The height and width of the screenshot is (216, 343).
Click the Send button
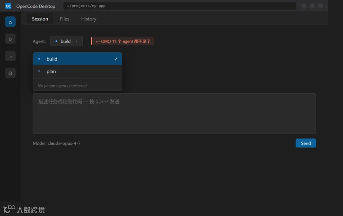point(306,143)
